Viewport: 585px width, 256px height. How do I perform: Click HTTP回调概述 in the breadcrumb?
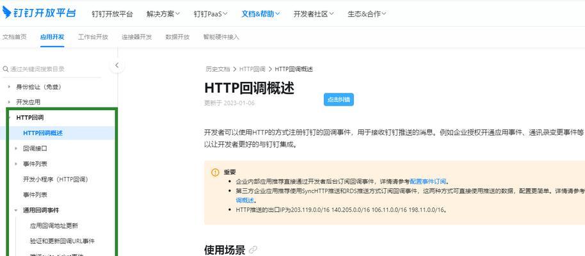(294, 69)
